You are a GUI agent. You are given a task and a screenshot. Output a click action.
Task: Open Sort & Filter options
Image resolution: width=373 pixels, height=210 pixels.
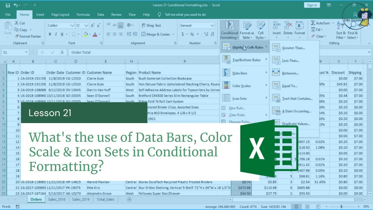[x=340, y=30]
